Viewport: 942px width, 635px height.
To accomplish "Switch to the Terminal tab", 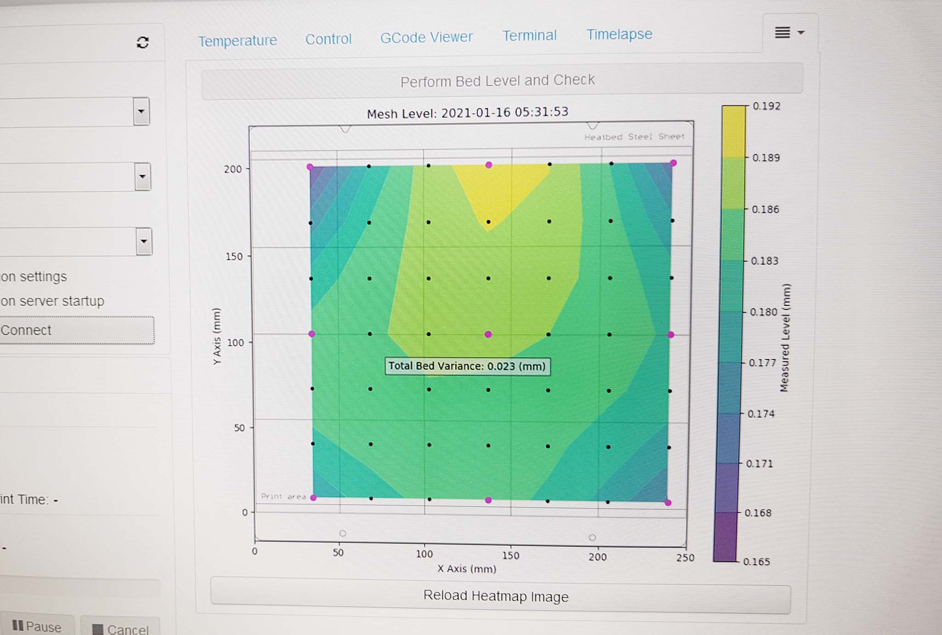I will [530, 35].
